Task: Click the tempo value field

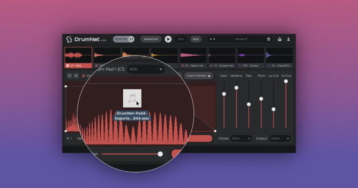Action: [x=181, y=39]
